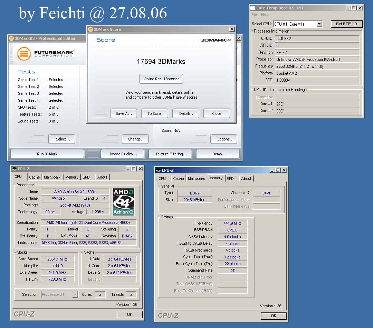Click the 3DMark03 logo in Score dialog

(216, 40)
